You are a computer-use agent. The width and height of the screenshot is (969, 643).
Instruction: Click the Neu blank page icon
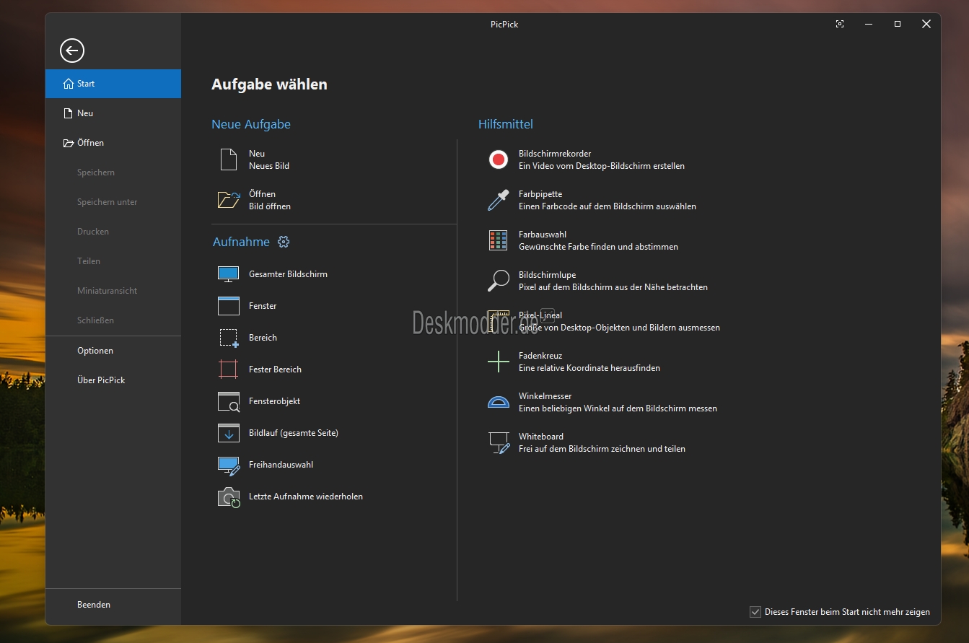pos(229,159)
